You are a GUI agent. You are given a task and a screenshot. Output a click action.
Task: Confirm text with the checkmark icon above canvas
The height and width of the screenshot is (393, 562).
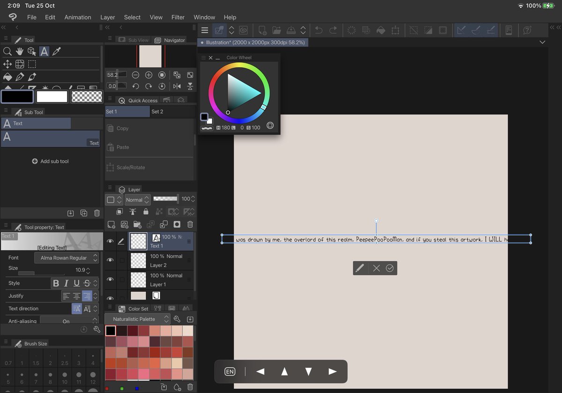pos(390,268)
